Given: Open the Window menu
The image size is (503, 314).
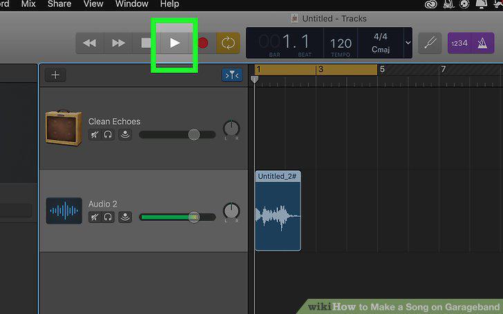Looking at the screenshot, I should pos(131,4).
